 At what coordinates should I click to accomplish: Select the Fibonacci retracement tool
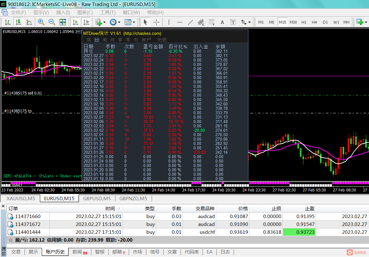coord(212,22)
